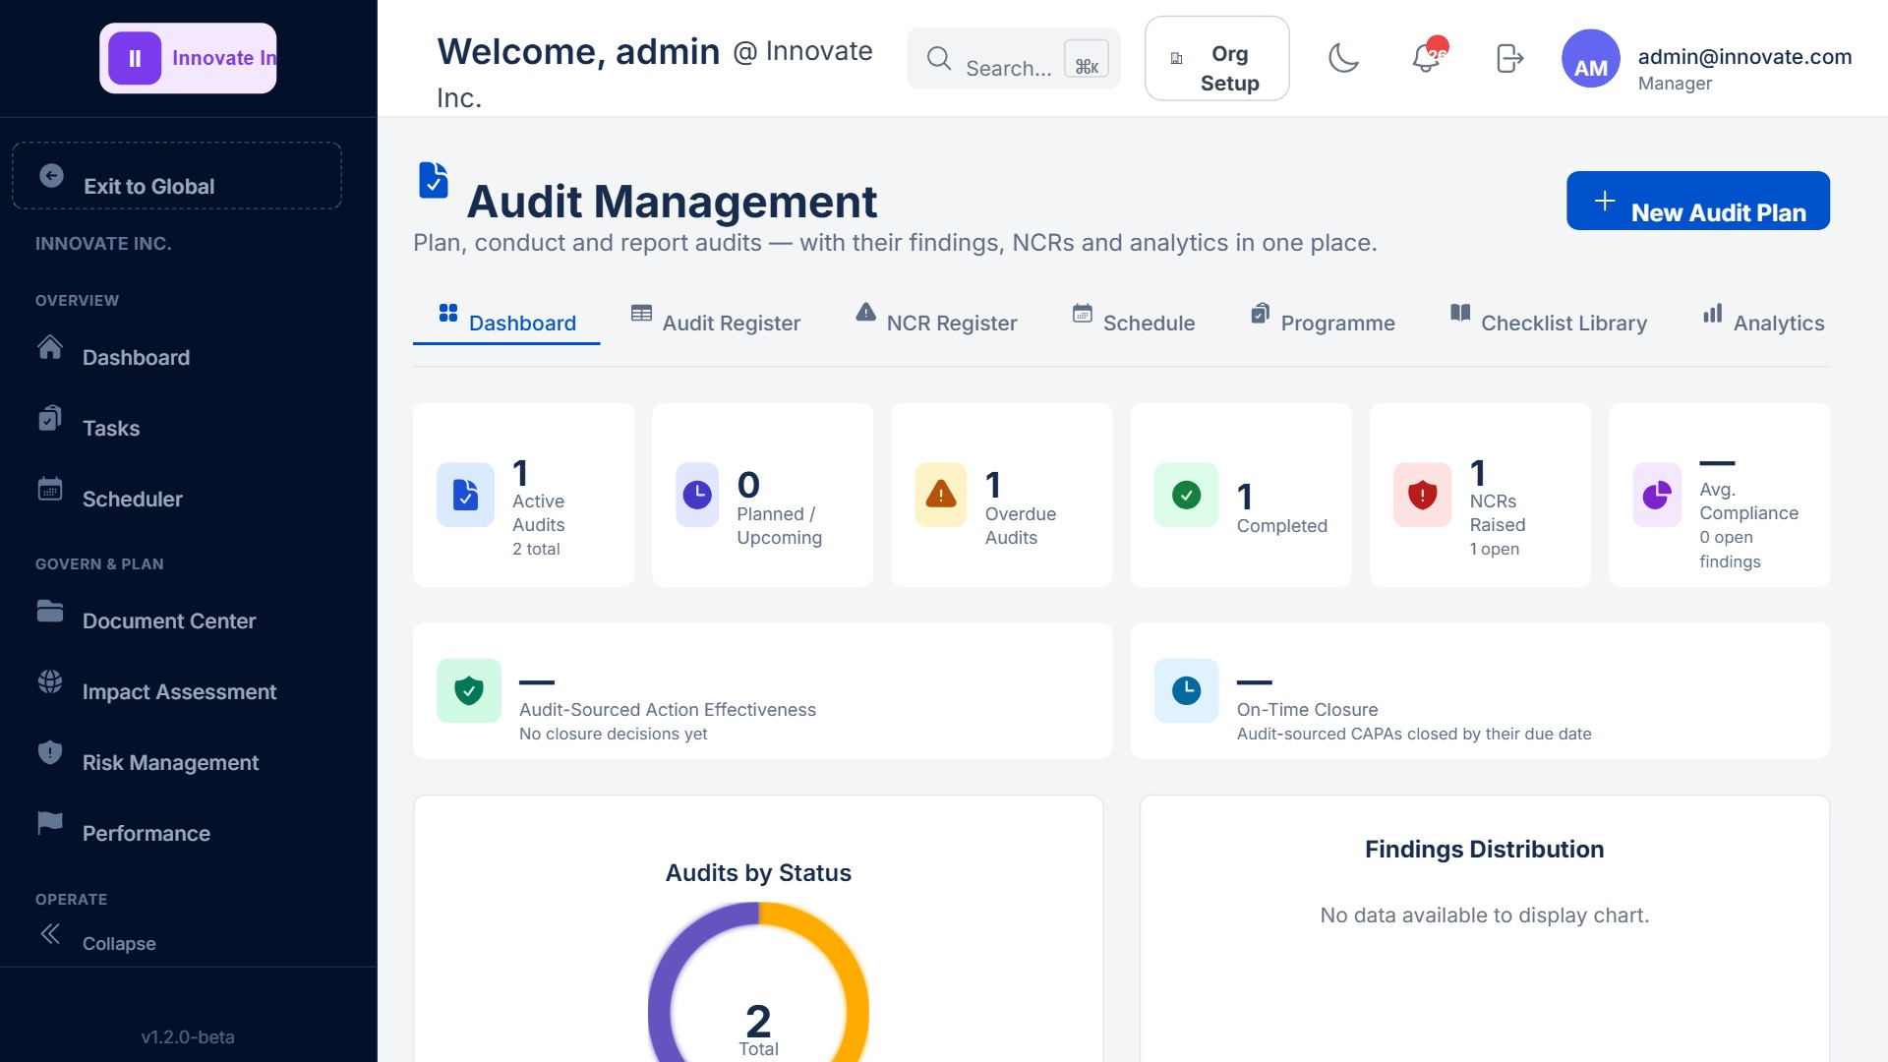Switch to the Analytics tab
This screenshot has height=1062, width=1888.
(1763, 323)
